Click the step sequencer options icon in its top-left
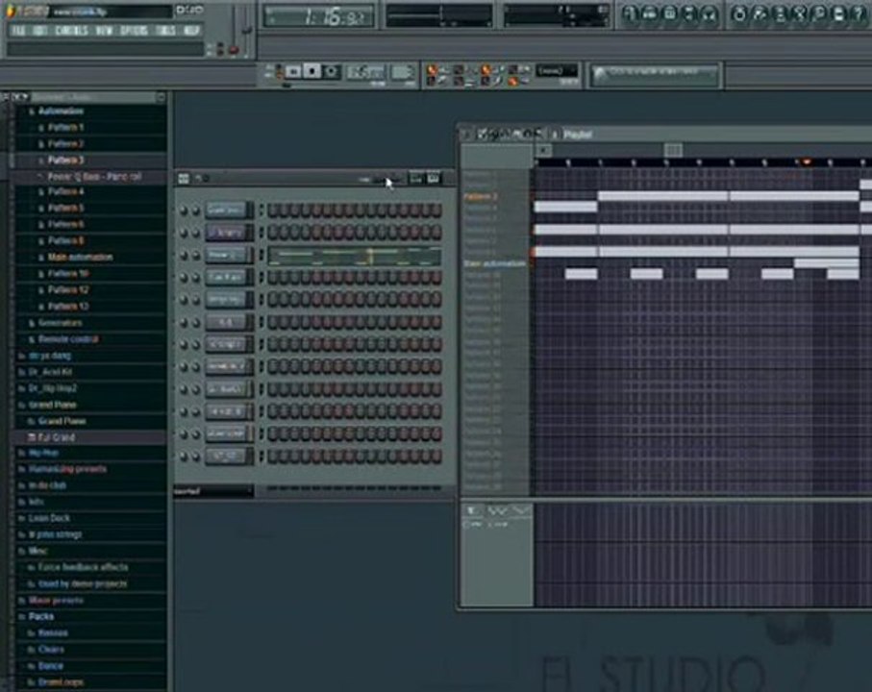The image size is (872, 692). (184, 179)
